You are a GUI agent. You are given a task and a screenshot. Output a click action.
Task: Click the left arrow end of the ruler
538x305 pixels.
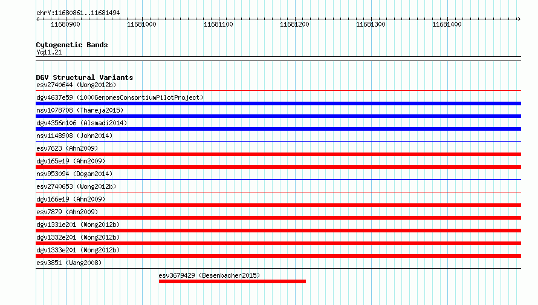pyautogui.click(x=37, y=19)
